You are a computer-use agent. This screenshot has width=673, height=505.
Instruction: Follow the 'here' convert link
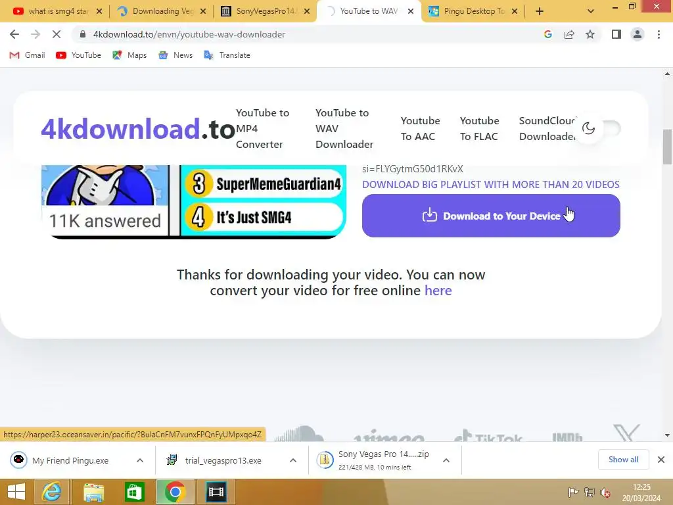coord(438,291)
